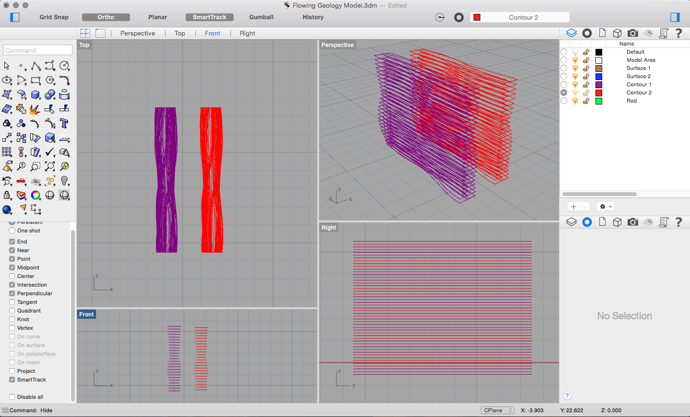Click the Rectangular array tool

tap(7, 152)
